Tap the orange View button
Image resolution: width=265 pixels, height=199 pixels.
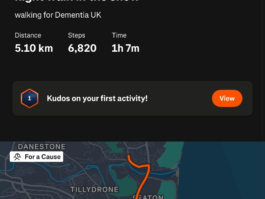click(x=227, y=98)
